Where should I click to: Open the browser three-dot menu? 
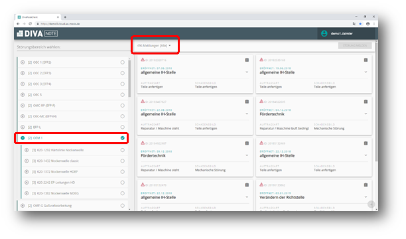point(374,24)
